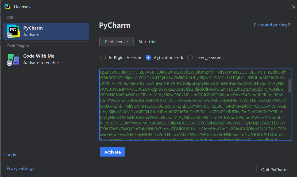Select the PyCharm Activate entry
The image size is (297, 177).
[46, 31]
